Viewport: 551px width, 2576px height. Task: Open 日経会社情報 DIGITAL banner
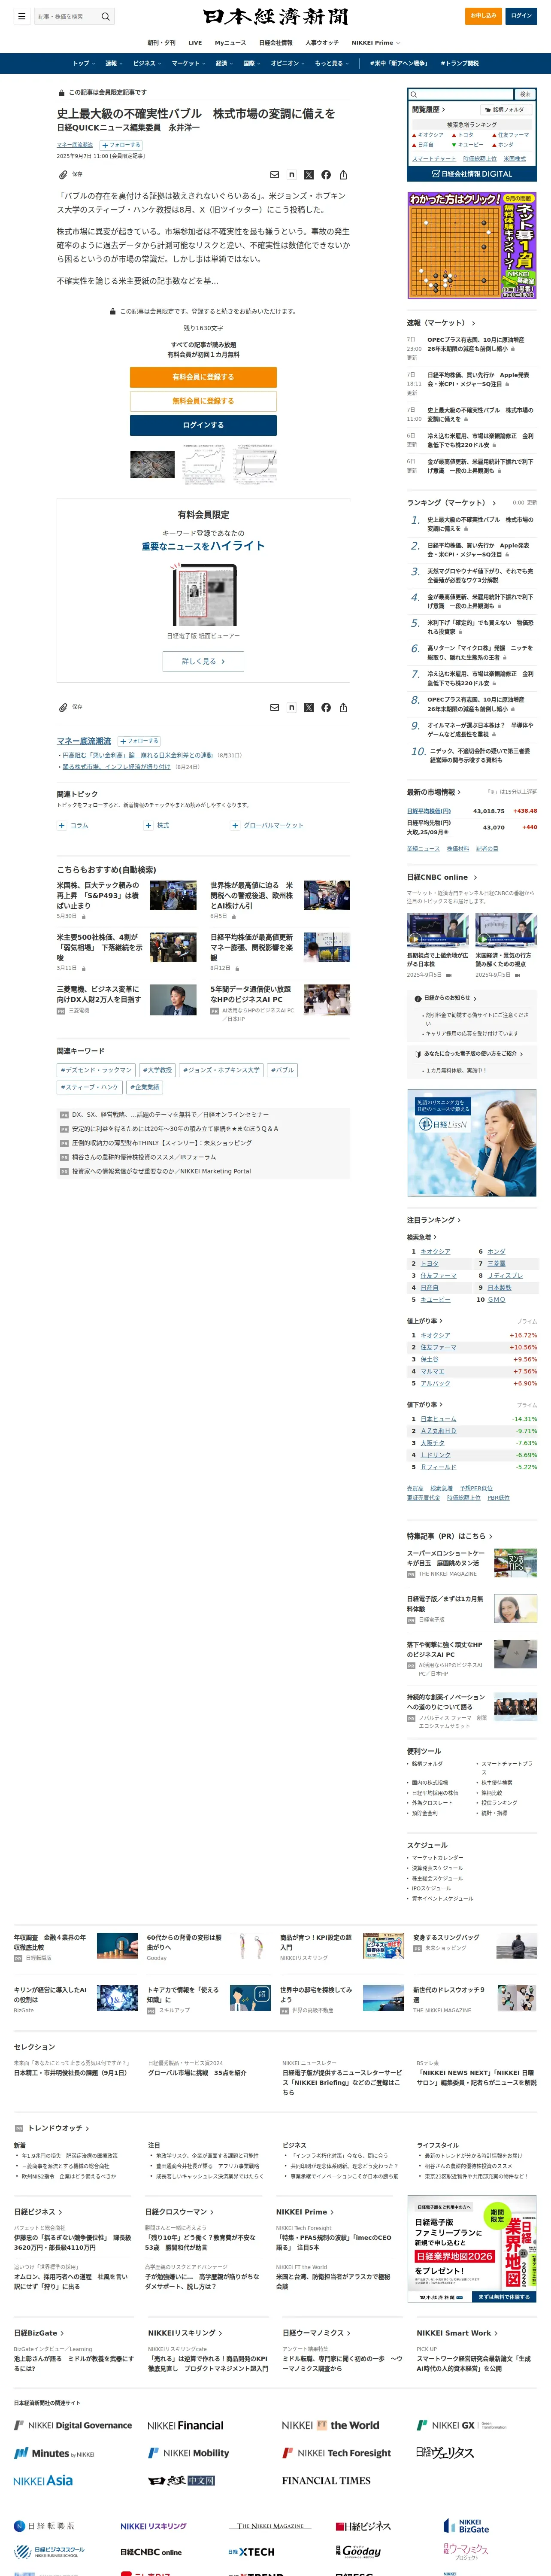point(472,173)
